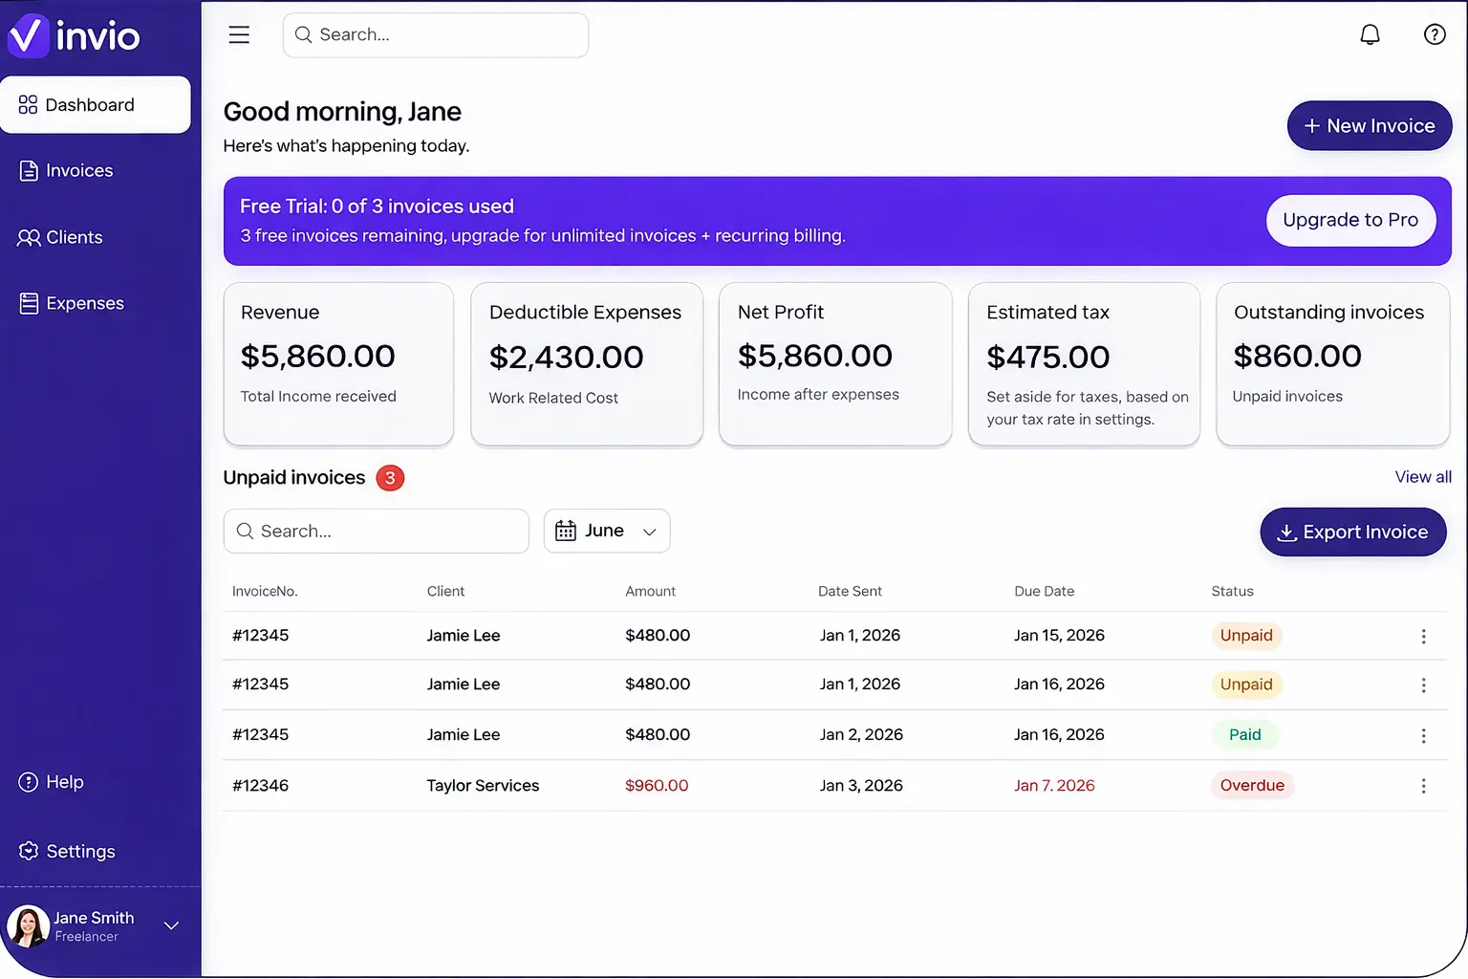Open the Clients page
The width and height of the screenshot is (1468, 979).
74,238
